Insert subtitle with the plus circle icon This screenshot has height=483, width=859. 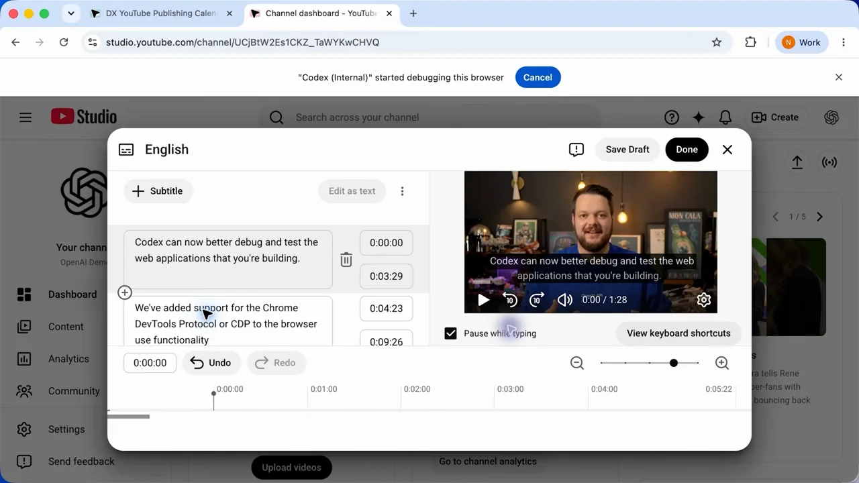click(x=125, y=292)
